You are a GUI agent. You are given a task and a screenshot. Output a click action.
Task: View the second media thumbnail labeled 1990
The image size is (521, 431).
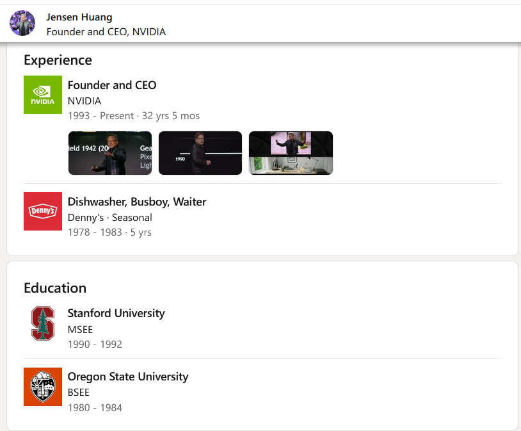(x=200, y=153)
